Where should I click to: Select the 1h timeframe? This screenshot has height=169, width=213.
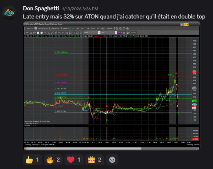pyautogui.click(x=97, y=28)
